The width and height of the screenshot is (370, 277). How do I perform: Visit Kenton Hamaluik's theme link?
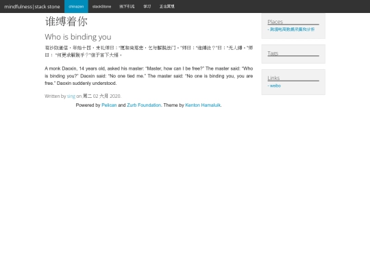tap(203, 105)
